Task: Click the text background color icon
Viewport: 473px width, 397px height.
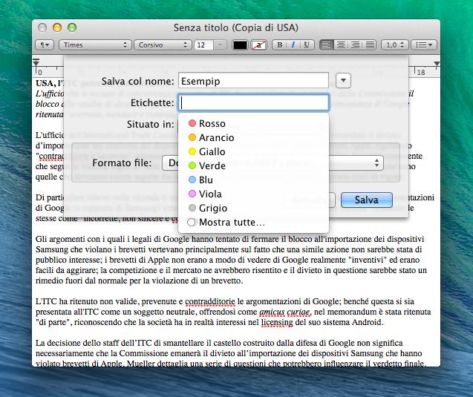Action: [x=259, y=45]
